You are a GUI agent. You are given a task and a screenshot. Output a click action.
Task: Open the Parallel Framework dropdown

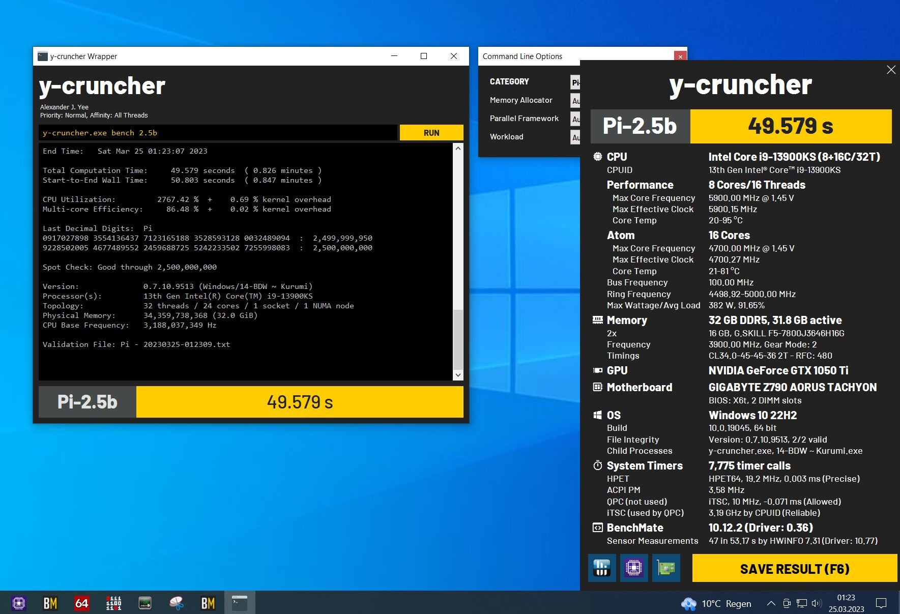tap(575, 119)
